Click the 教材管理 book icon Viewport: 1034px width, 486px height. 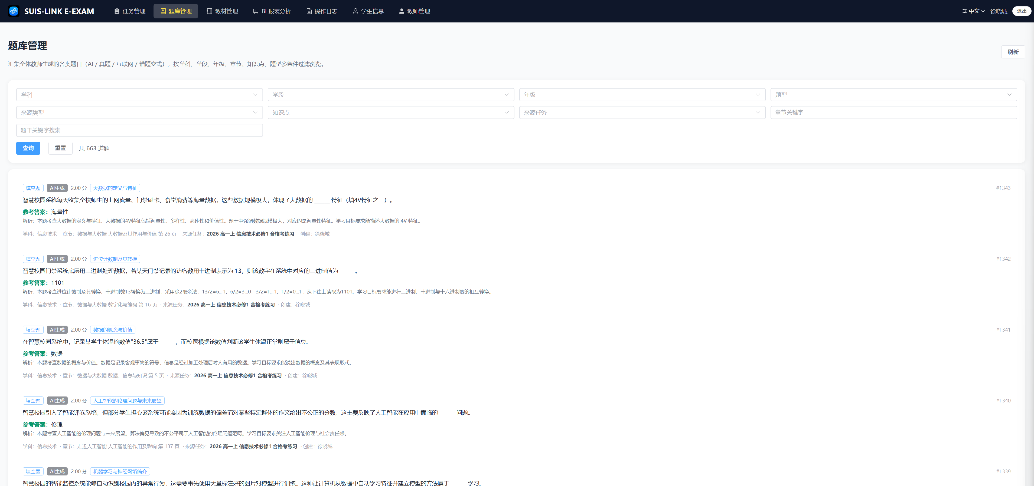coord(209,11)
